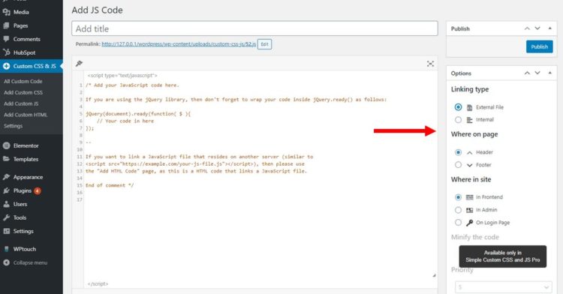The image size is (563, 294).
Task: Open Add Custom CSS submenu item
Action: pyautogui.click(x=23, y=92)
